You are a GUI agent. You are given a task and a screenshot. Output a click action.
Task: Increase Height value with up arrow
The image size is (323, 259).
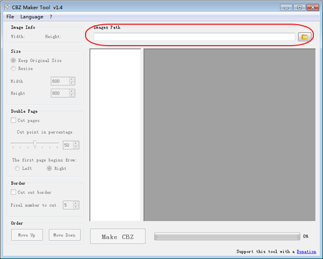click(x=72, y=91)
